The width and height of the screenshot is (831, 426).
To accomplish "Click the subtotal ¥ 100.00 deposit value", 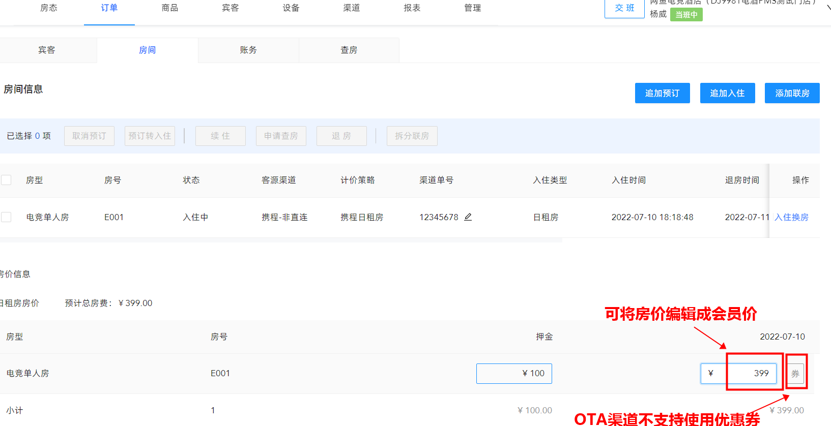I will pyautogui.click(x=535, y=410).
